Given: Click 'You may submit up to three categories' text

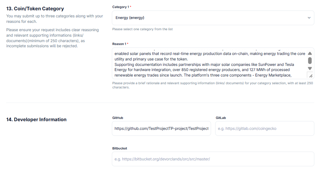Looking at the screenshot, I should [x=55, y=19].
